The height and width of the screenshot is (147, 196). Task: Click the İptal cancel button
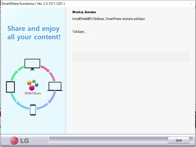(179, 140)
